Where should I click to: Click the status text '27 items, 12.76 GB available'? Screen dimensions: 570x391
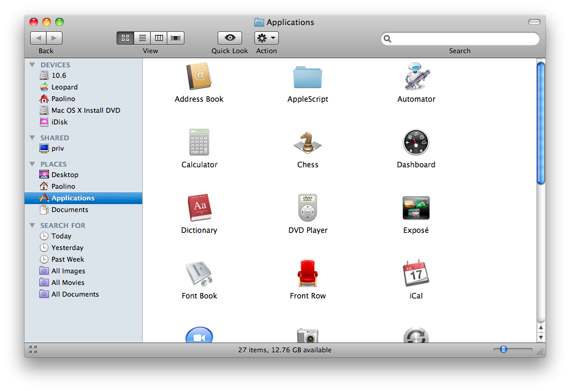pos(284,350)
